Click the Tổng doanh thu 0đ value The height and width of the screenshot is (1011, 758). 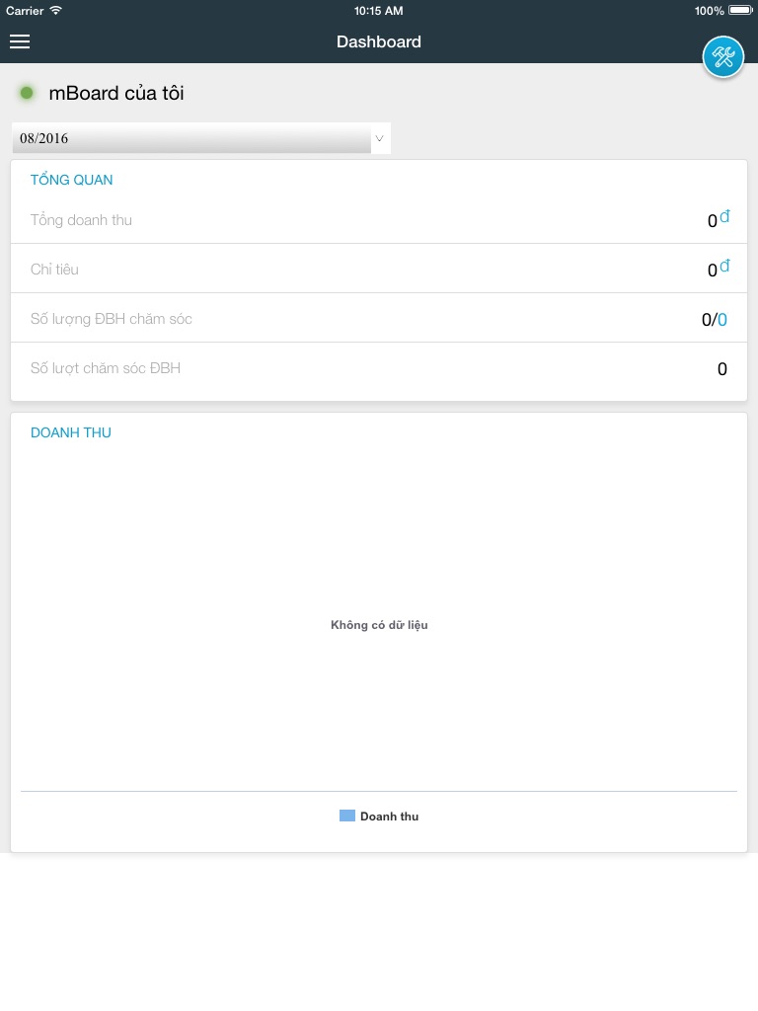click(719, 219)
